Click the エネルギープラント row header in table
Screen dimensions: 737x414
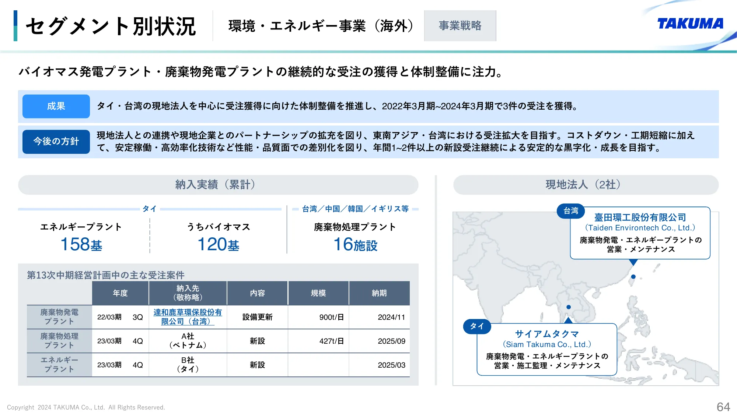[x=59, y=365]
